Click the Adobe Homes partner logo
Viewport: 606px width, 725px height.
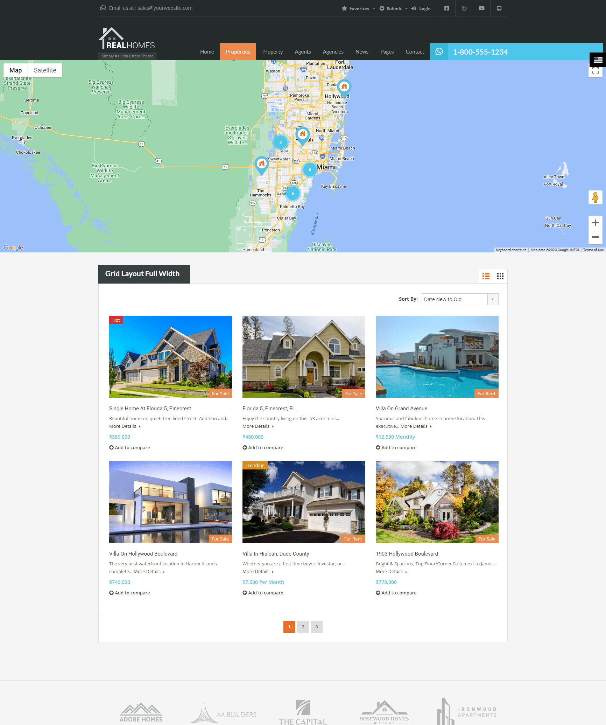(141, 713)
